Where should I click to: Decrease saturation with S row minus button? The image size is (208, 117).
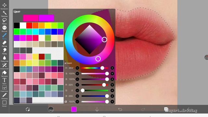pos(77,74)
